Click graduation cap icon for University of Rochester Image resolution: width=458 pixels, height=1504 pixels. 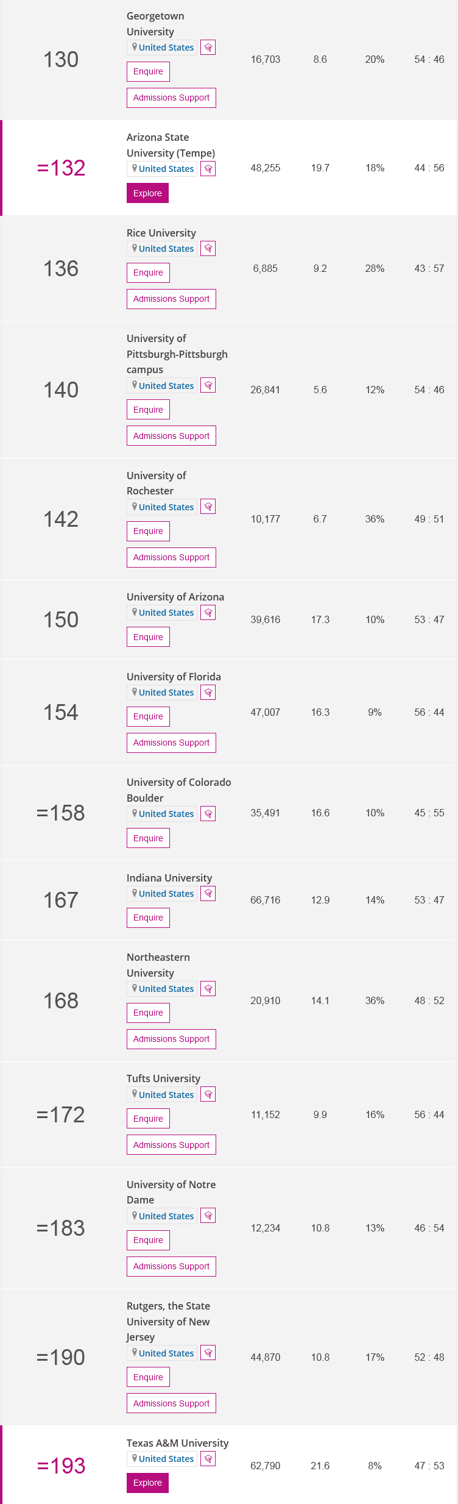tap(208, 507)
